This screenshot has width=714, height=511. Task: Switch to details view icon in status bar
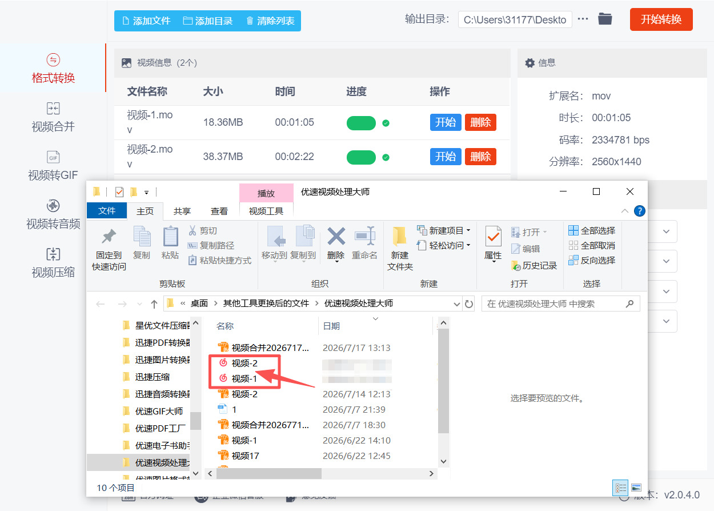(620, 488)
